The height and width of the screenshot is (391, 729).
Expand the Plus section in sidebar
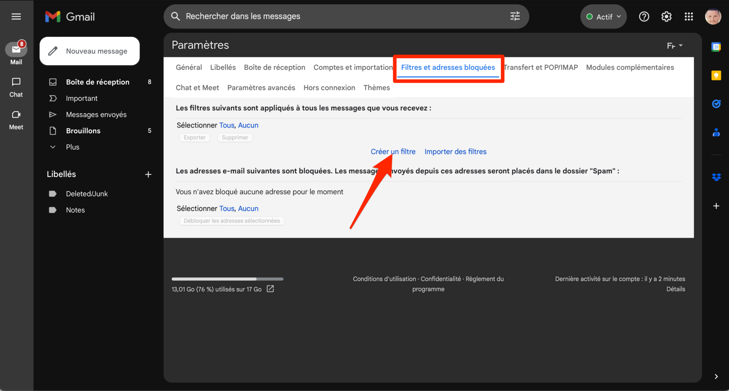[x=72, y=147]
